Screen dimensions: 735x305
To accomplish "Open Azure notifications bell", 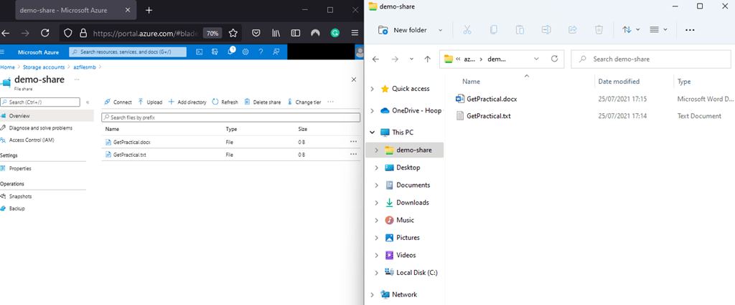I will [x=230, y=52].
